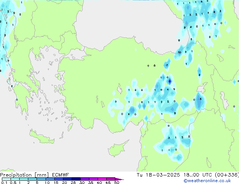Click the 0.5–1 mm legend color box
Screen dimensions: 239x184
15,179
